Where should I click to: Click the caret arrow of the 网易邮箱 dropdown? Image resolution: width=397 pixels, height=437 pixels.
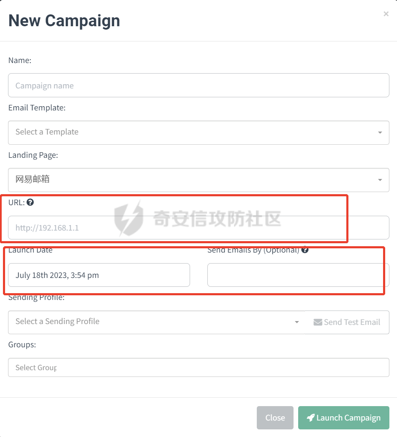pos(380,180)
